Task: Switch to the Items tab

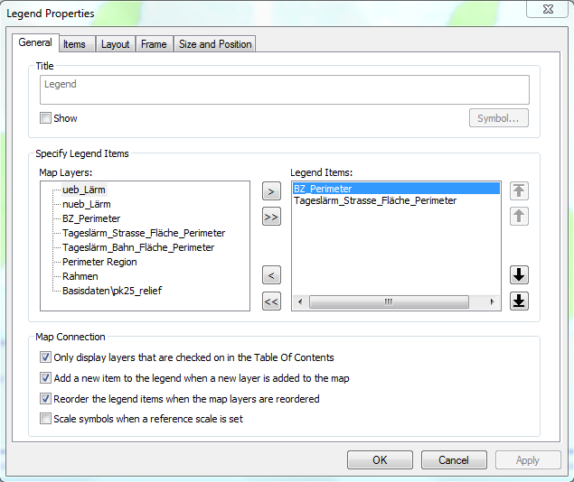Action: click(x=74, y=44)
